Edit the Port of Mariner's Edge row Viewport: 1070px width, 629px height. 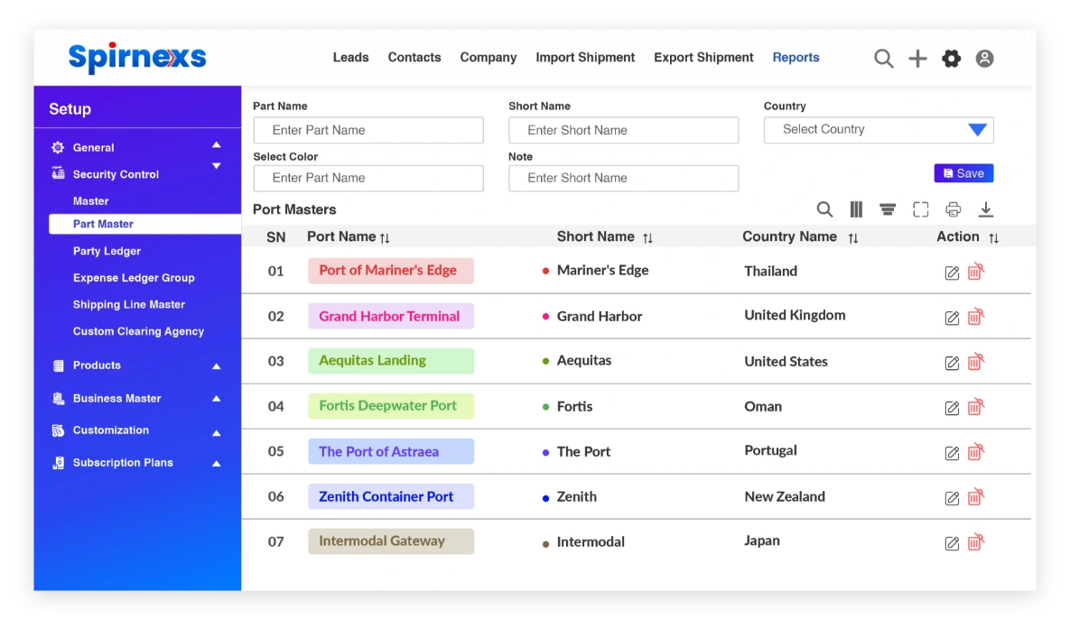pyautogui.click(x=952, y=273)
